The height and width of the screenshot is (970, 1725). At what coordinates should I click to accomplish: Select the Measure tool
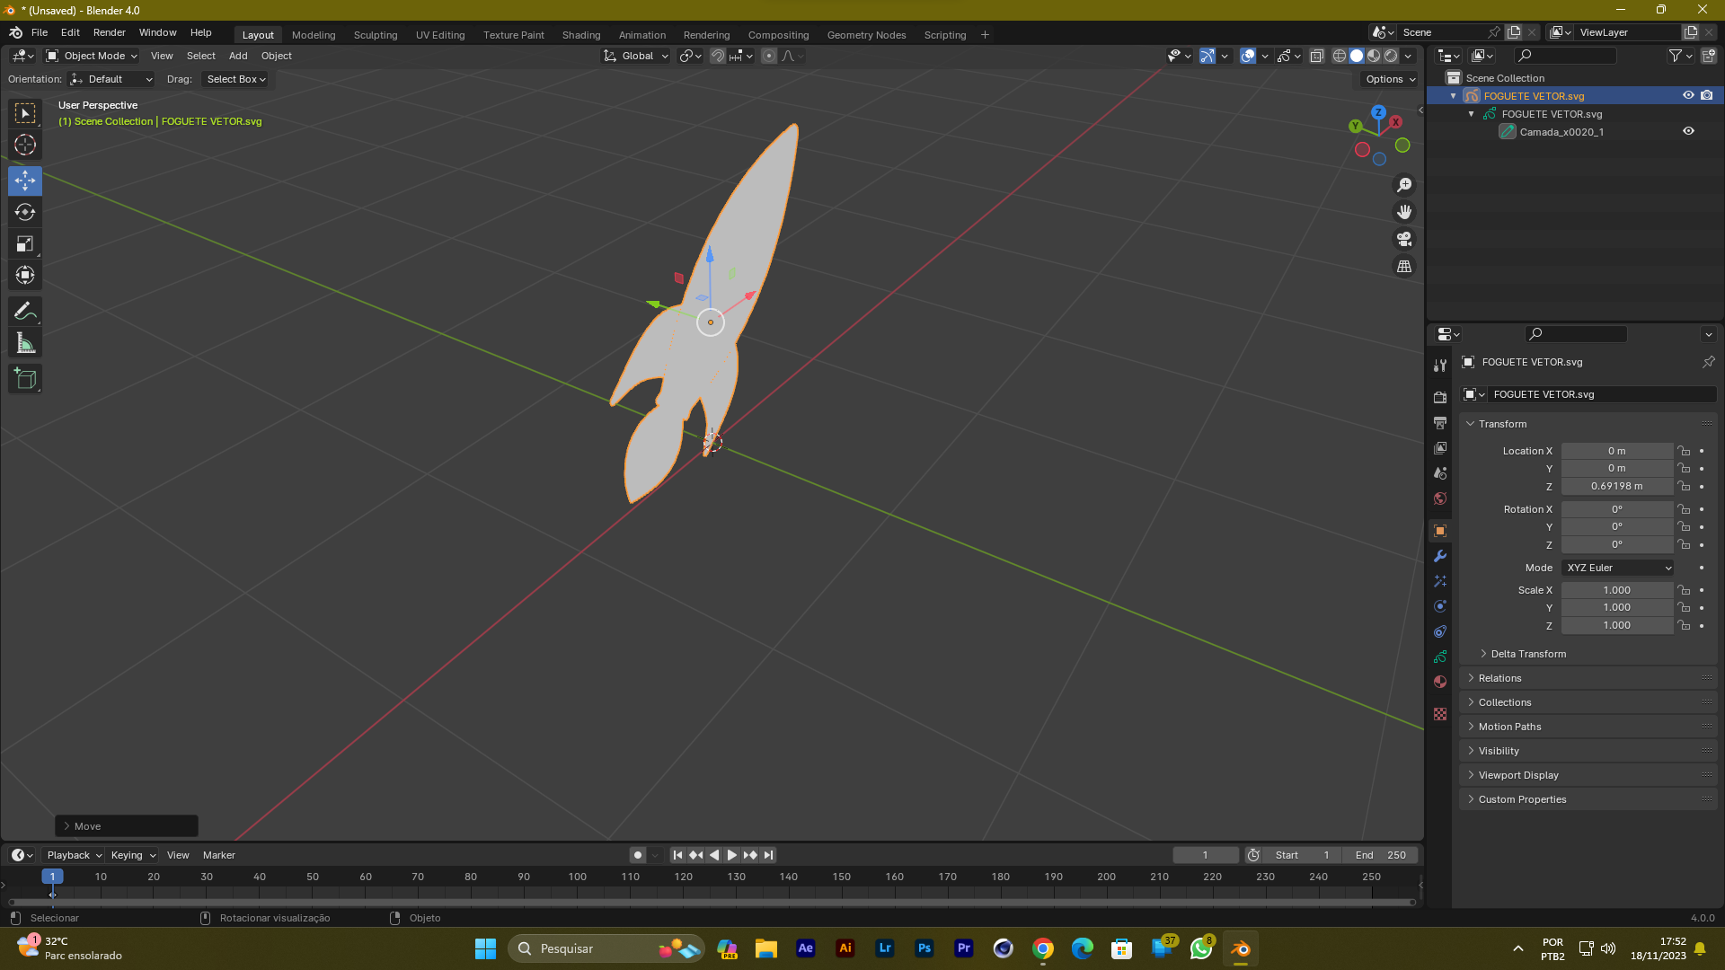coord(25,343)
